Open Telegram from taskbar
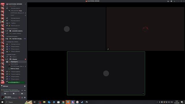This screenshot has height=104, width=185. coord(68,102)
